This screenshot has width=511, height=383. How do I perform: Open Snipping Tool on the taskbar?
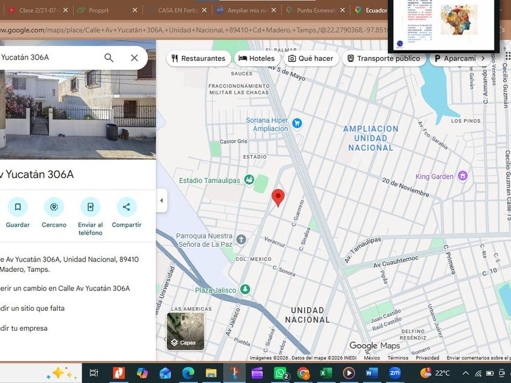pyautogui.click(x=234, y=373)
